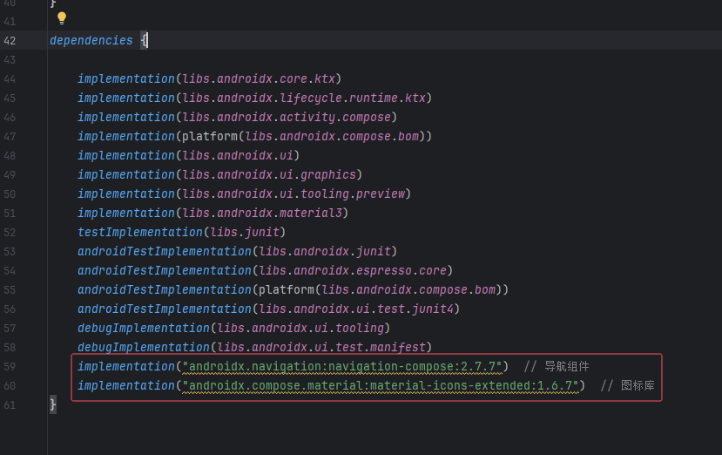Click libs.androidx.lifecycle.runtime.ktx line
The image size is (722, 455).
[x=254, y=98]
